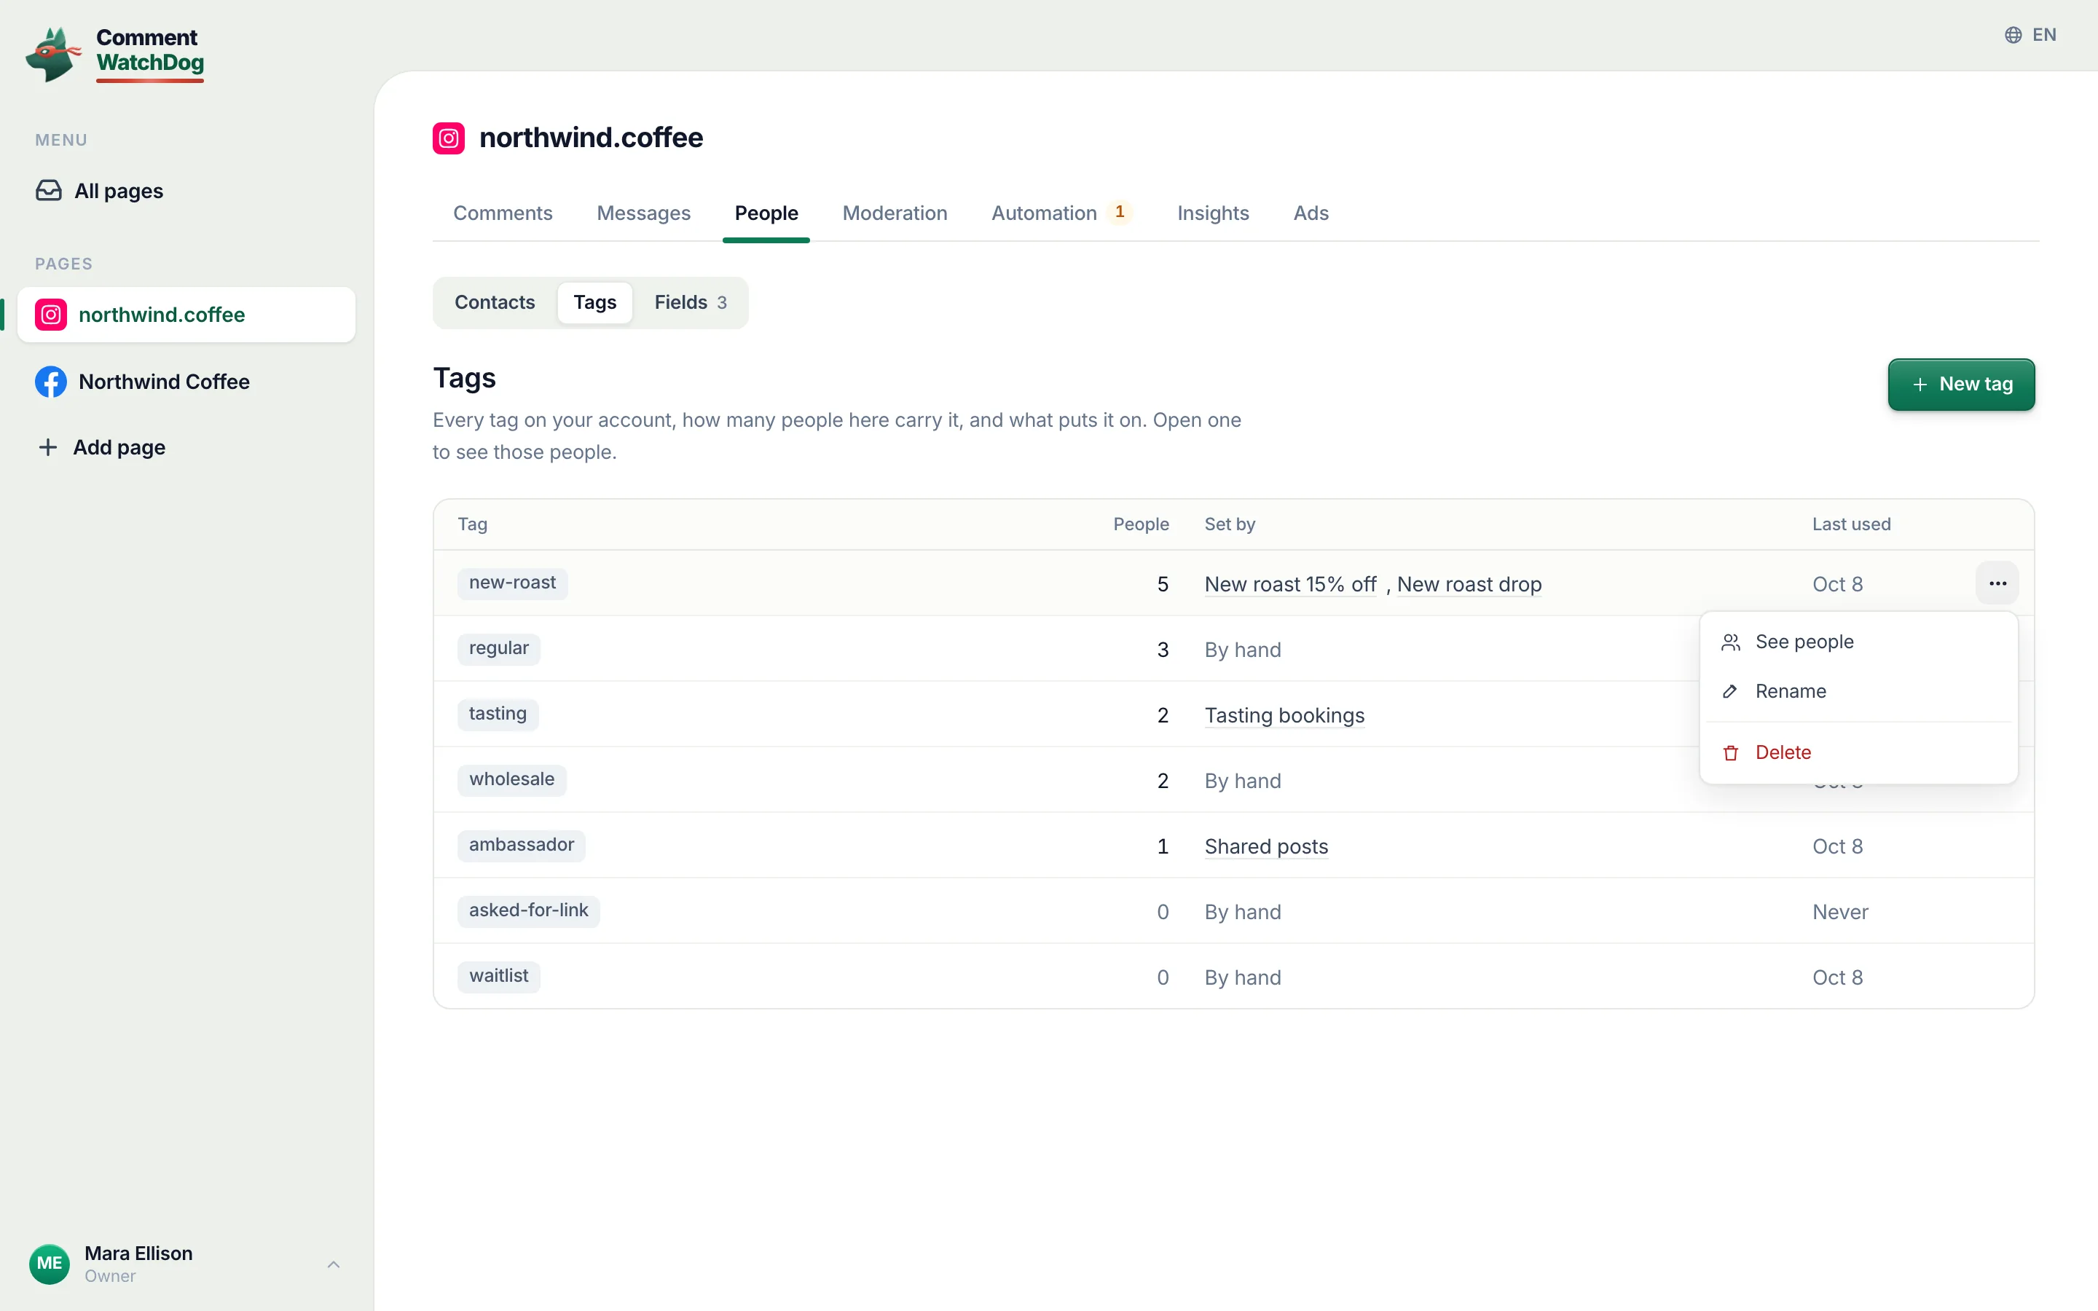Switch to Contacts sub-tab
2098x1311 pixels.
coord(495,302)
